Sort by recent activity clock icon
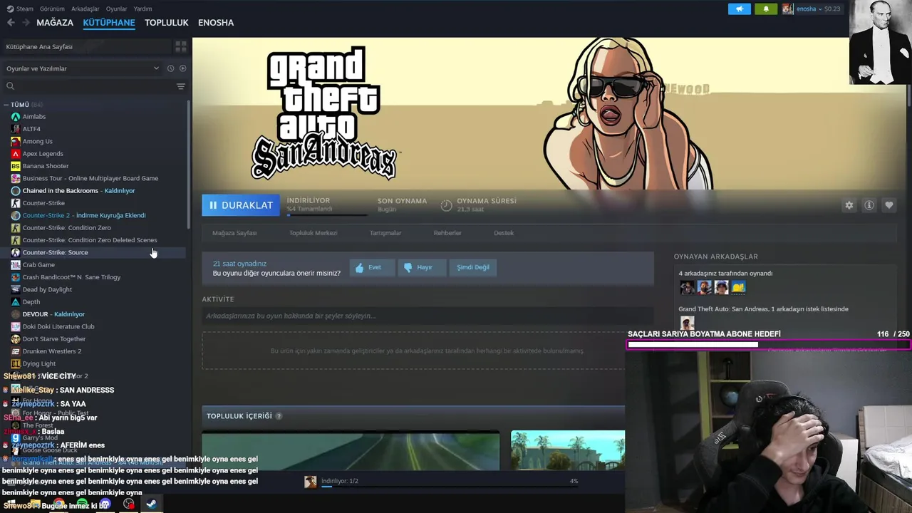 click(x=170, y=68)
